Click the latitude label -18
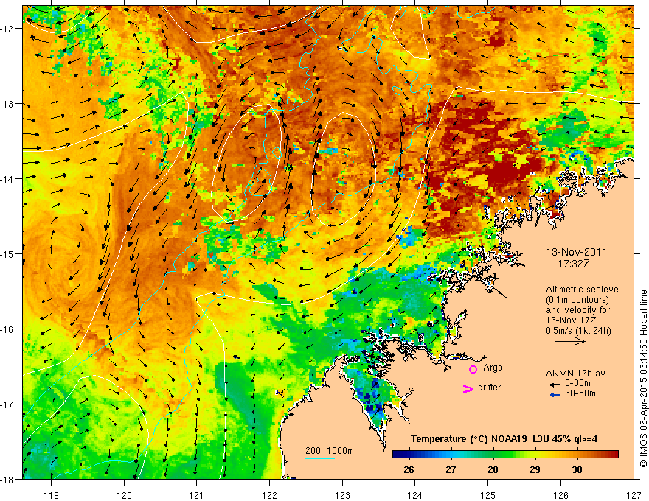649x501 pixels. click(x=8, y=479)
